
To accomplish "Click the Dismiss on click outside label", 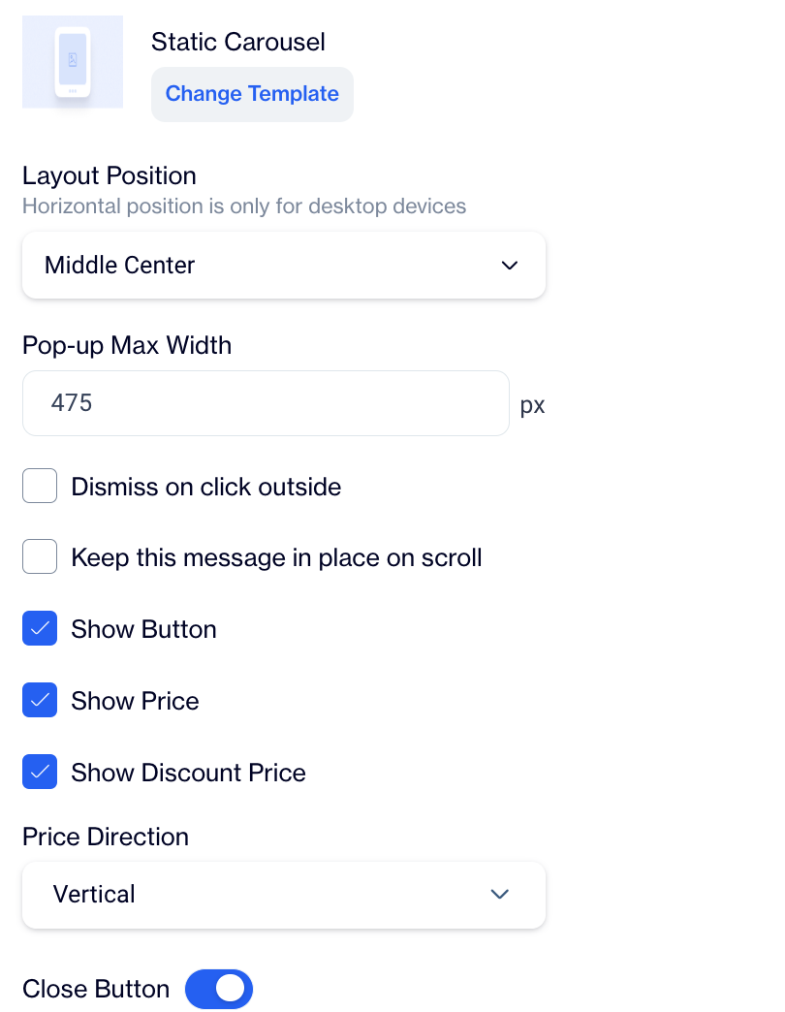I will coord(206,487).
